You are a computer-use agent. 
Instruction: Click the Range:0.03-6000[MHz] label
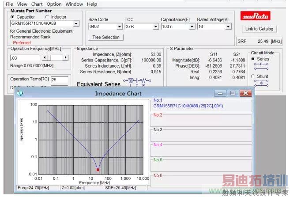pos(32,66)
